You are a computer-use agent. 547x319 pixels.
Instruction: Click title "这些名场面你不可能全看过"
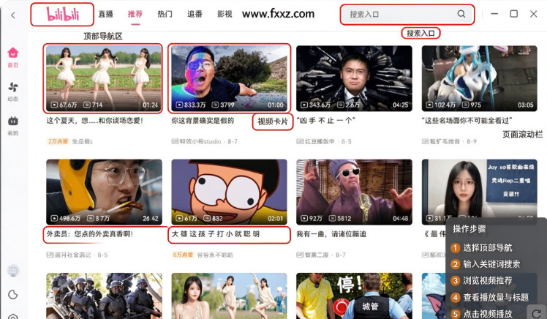coord(467,121)
